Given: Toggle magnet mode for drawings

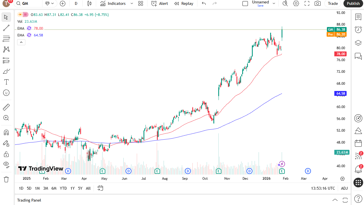Looking at the screenshot, I should [x=6, y=132].
